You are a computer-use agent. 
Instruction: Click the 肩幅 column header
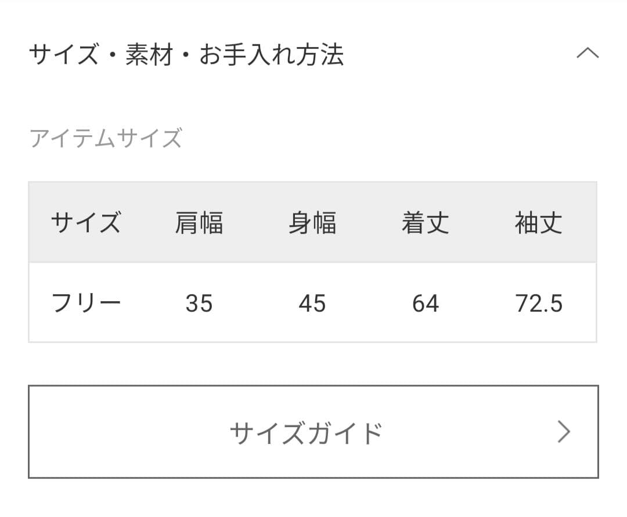pyautogui.click(x=200, y=222)
